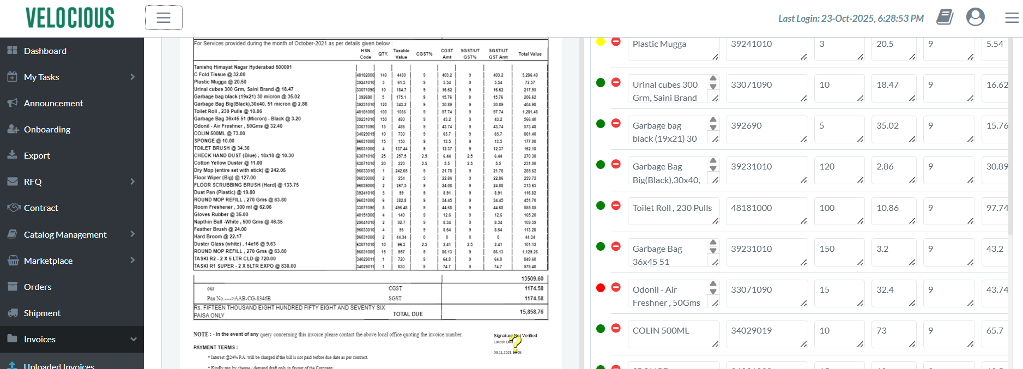Image resolution: width=1023 pixels, height=369 pixels.
Task: Click the Marketplace basket icon
Action: tap(13, 260)
